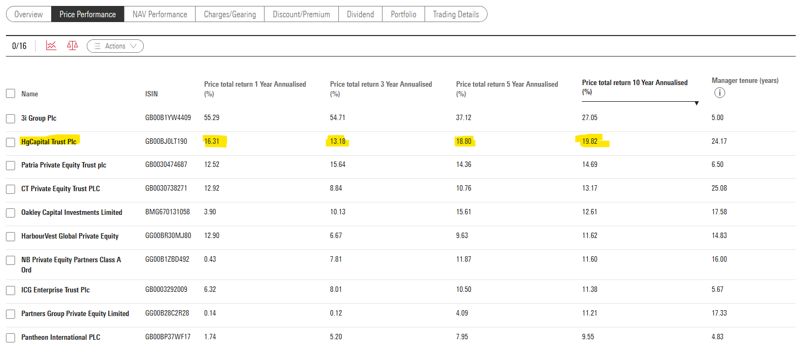Click the 55.29 one-year return value
The height and width of the screenshot is (350, 799).
(212, 118)
